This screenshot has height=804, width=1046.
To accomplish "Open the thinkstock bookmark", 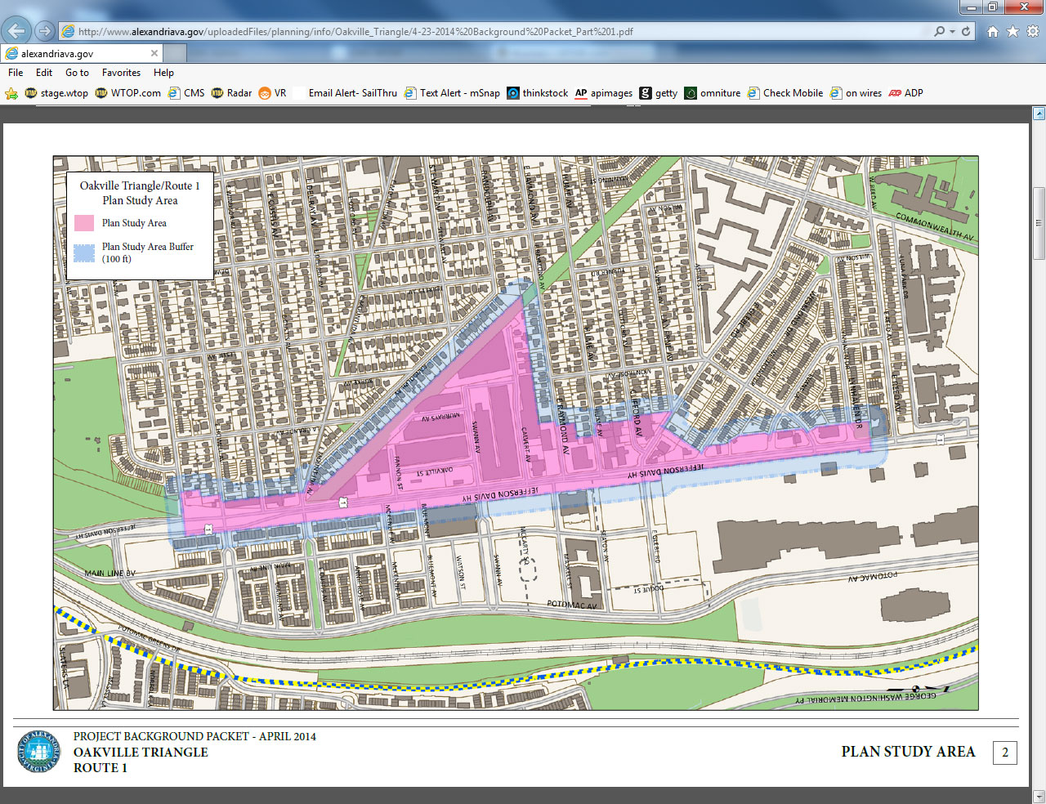I will tap(537, 93).
